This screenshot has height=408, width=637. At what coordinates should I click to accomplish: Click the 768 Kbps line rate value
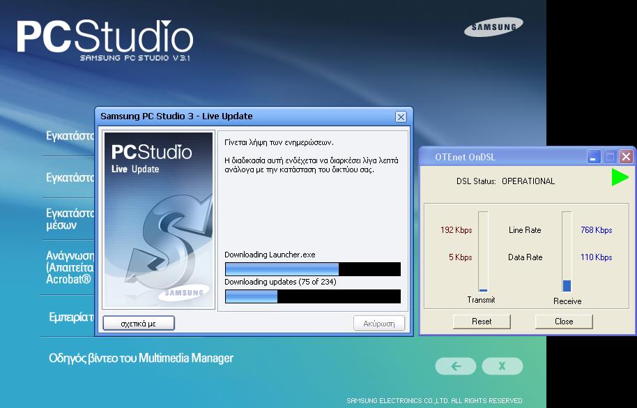pos(597,230)
